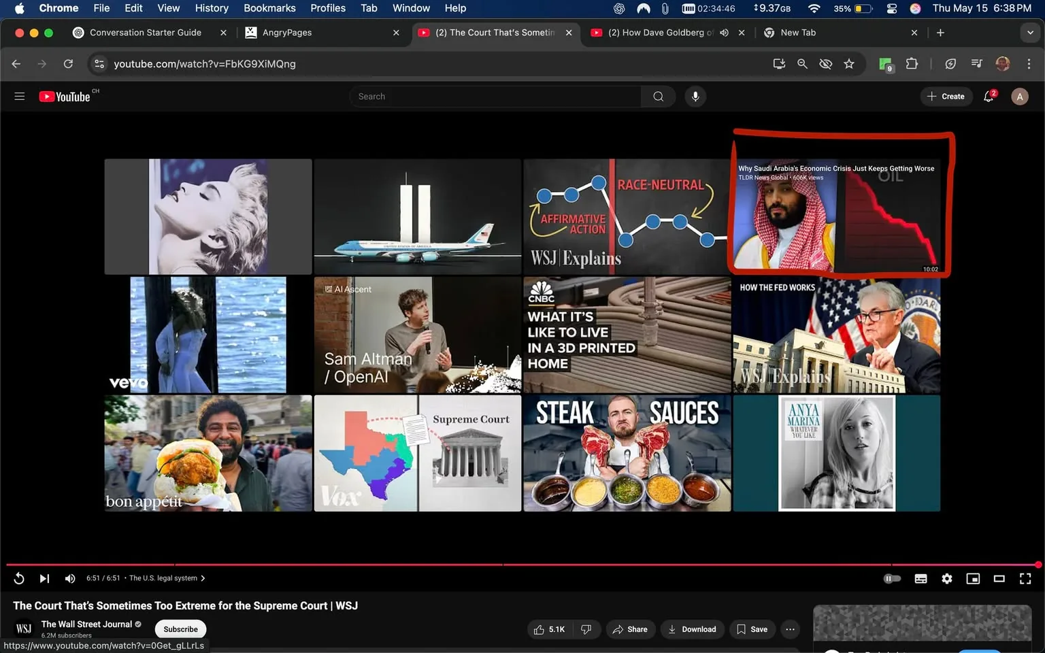Activate miniplayer mode
Image resolution: width=1045 pixels, height=653 pixels.
click(x=973, y=578)
